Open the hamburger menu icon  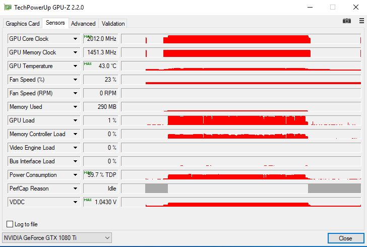(x=361, y=21)
